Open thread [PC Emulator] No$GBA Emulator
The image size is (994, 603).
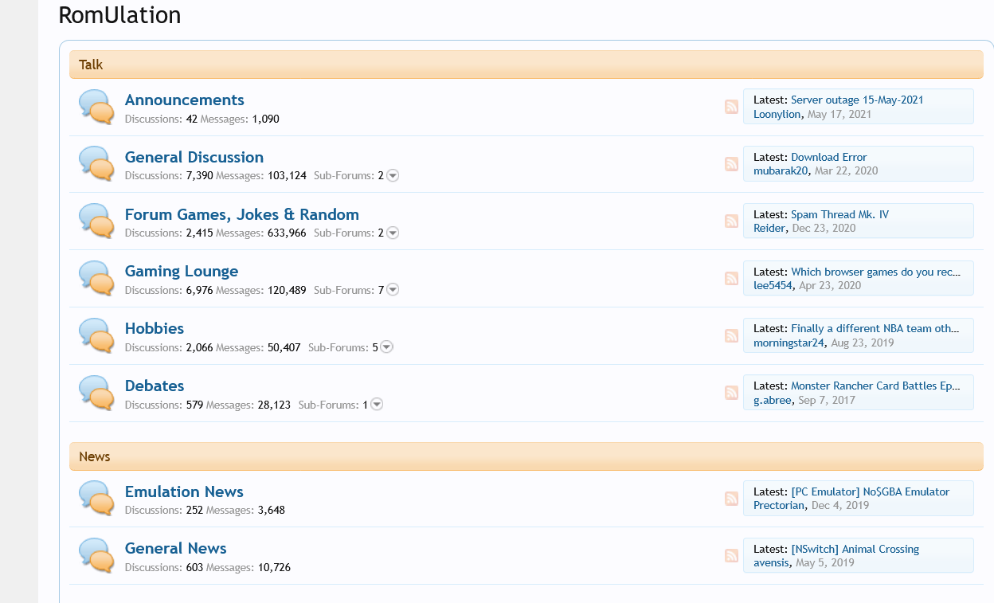tap(871, 491)
